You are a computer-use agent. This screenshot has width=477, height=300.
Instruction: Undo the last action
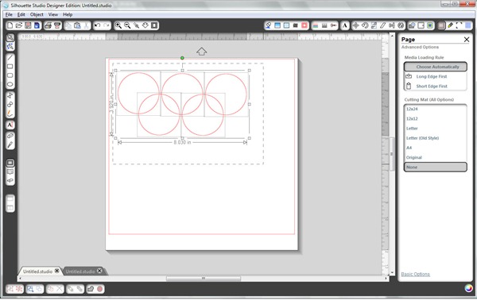(x=97, y=25)
